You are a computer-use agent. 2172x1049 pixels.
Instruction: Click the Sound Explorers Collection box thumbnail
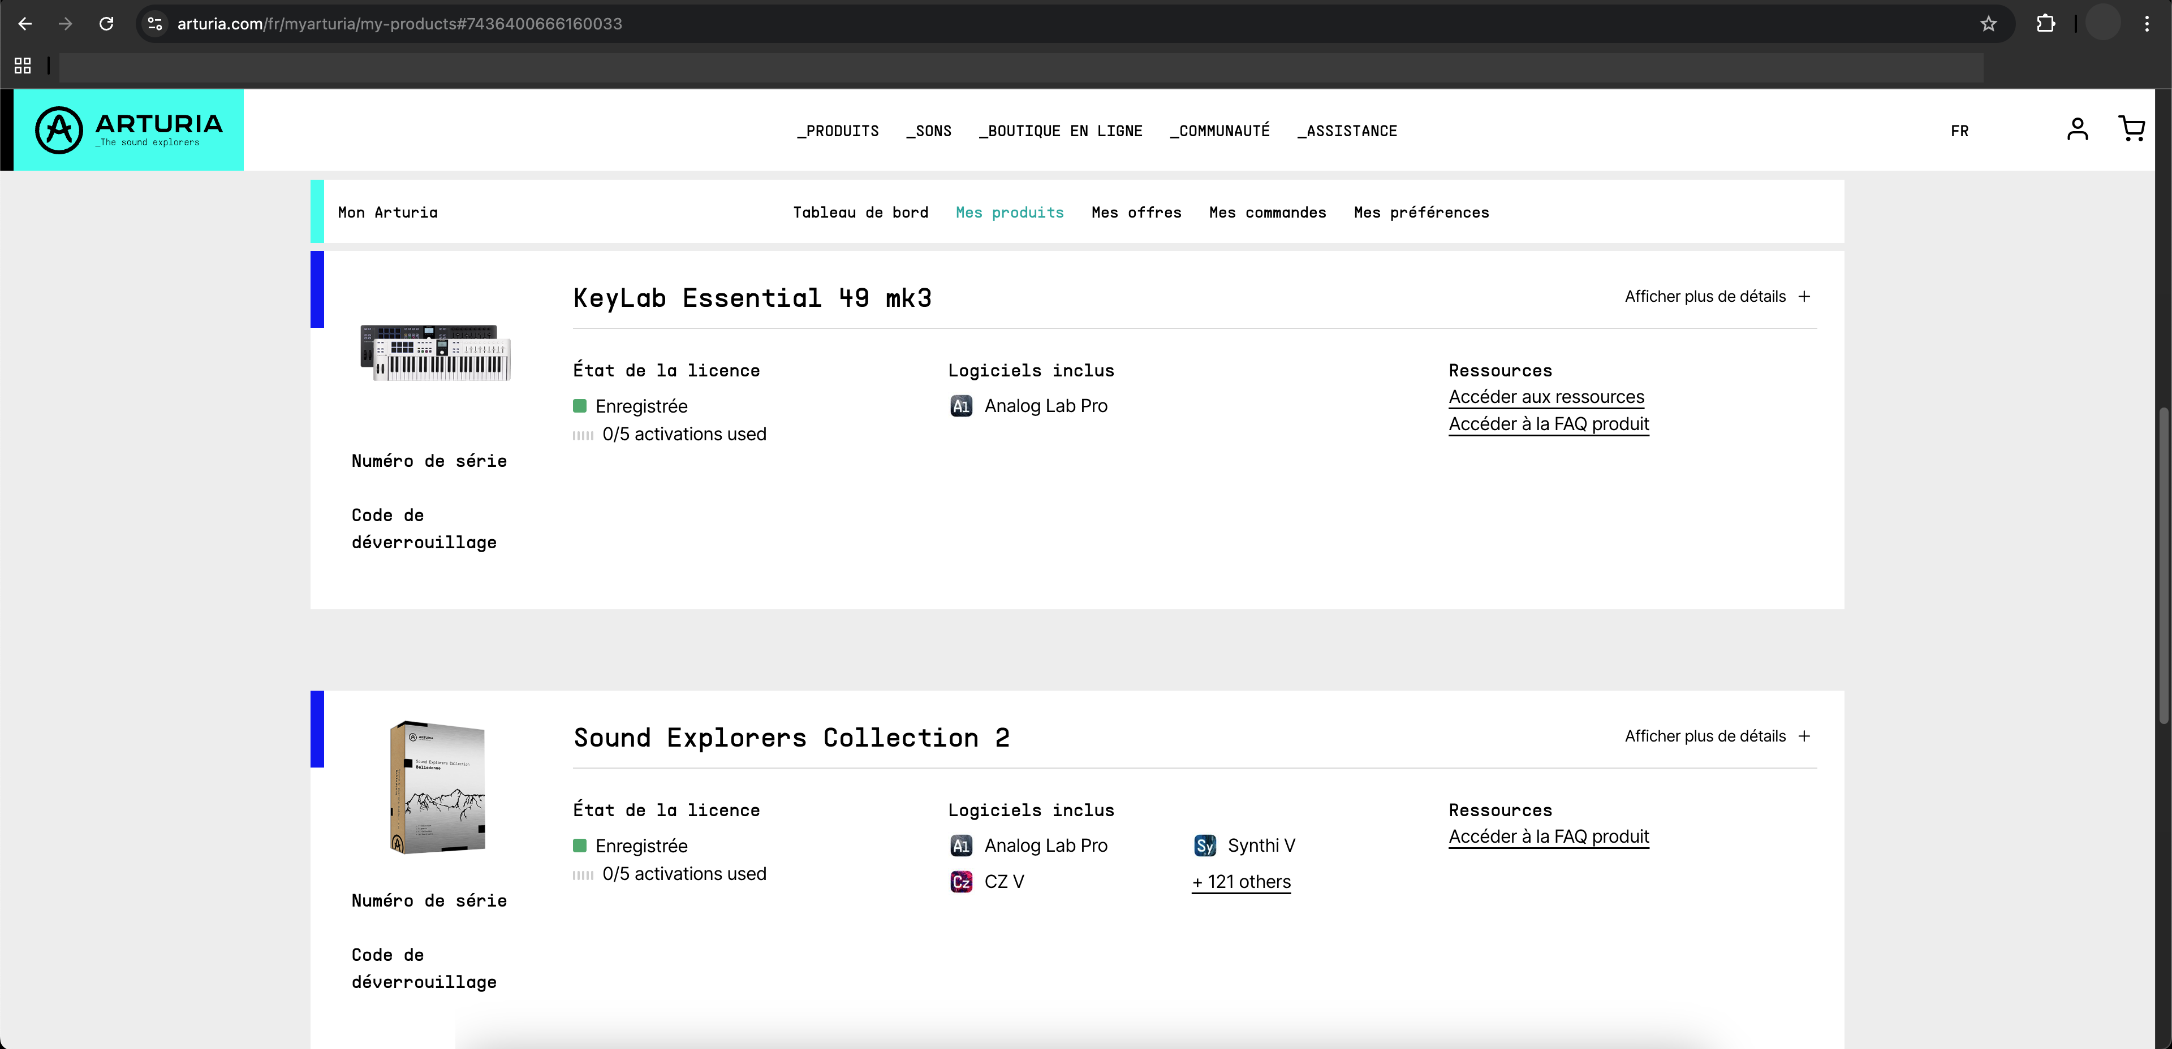pos(437,787)
